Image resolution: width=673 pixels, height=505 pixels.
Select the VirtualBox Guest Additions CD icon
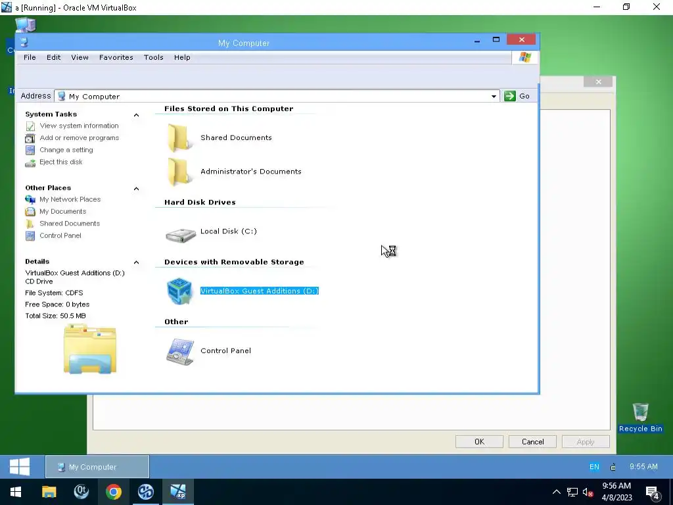pos(179,291)
